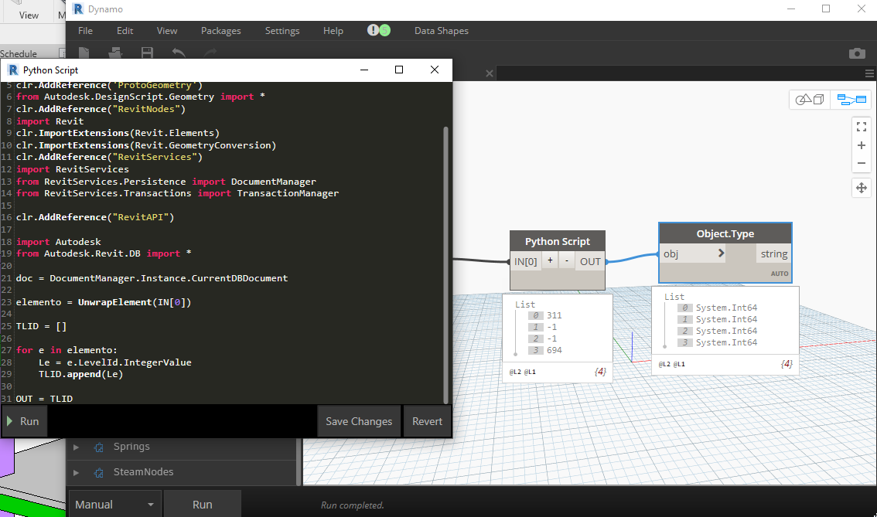
Task: Click the last System.Int64 entry at index 3
Action: click(x=726, y=342)
